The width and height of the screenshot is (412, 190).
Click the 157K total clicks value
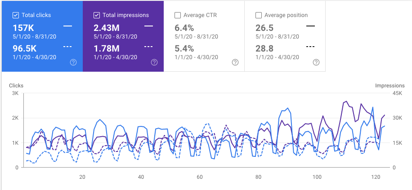(24, 27)
